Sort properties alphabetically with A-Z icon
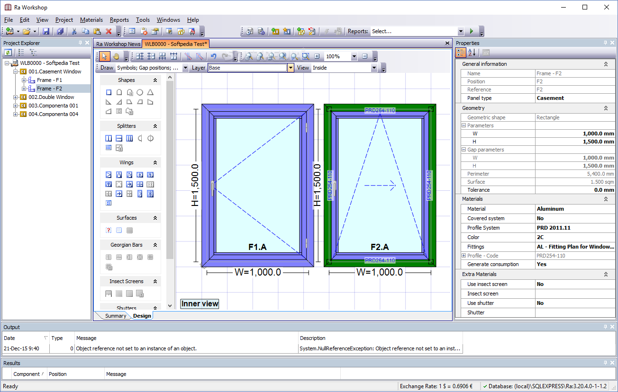This screenshot has width=618, height=392. 472,53
